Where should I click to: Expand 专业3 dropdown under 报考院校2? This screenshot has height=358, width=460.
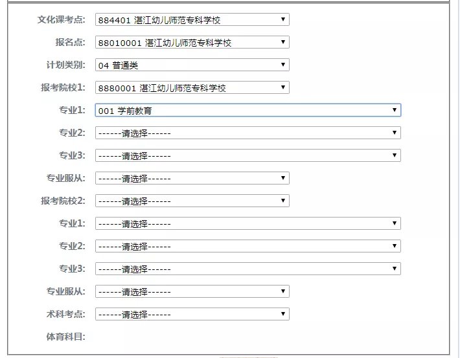pyautogui.click(x=247, y=269)
